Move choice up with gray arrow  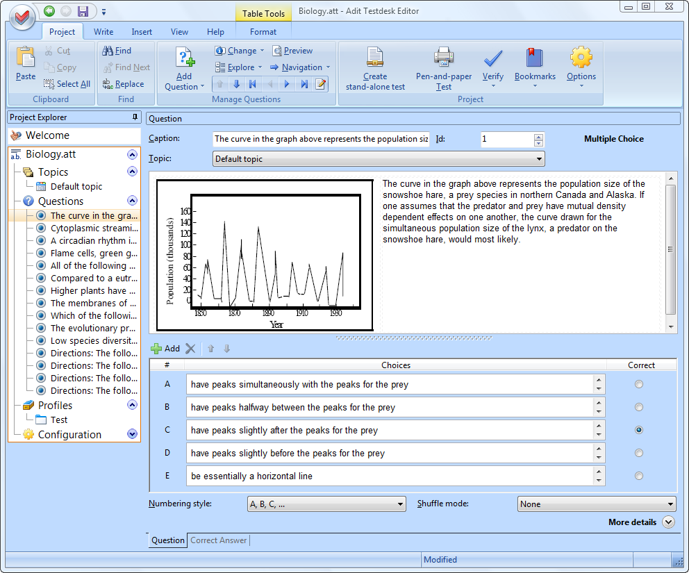pos(211,349)
